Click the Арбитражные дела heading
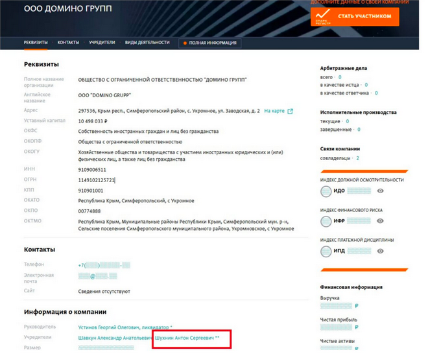428x363 pixels. [344, 68]
